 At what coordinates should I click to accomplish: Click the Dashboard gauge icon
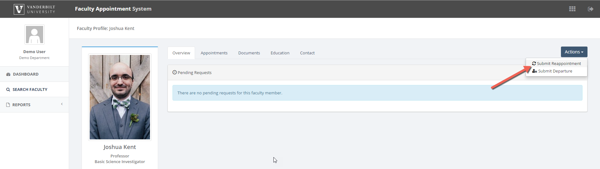8,74
